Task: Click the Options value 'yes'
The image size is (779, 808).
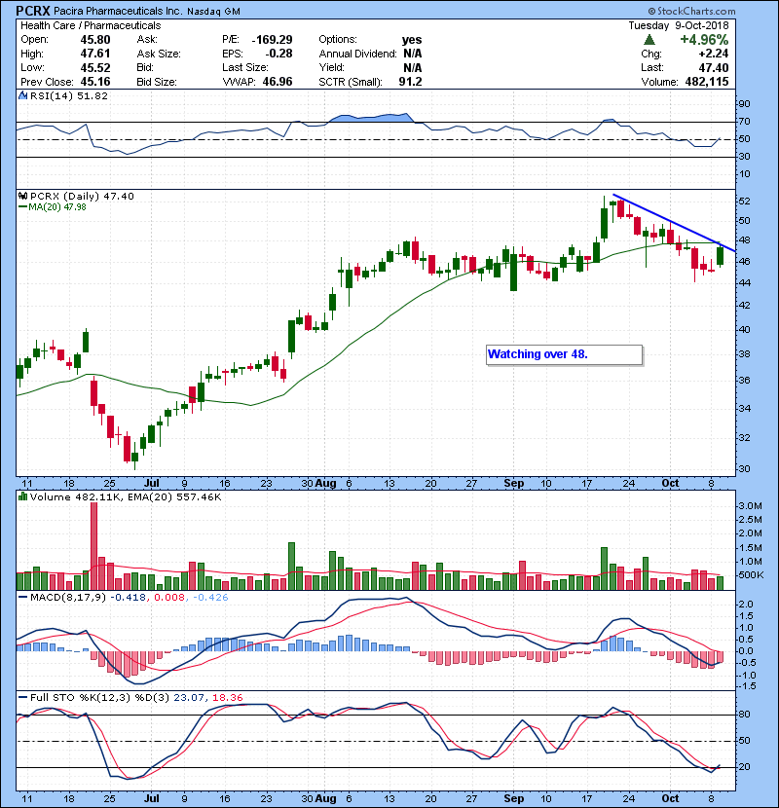Action: [x=412, y=40]
